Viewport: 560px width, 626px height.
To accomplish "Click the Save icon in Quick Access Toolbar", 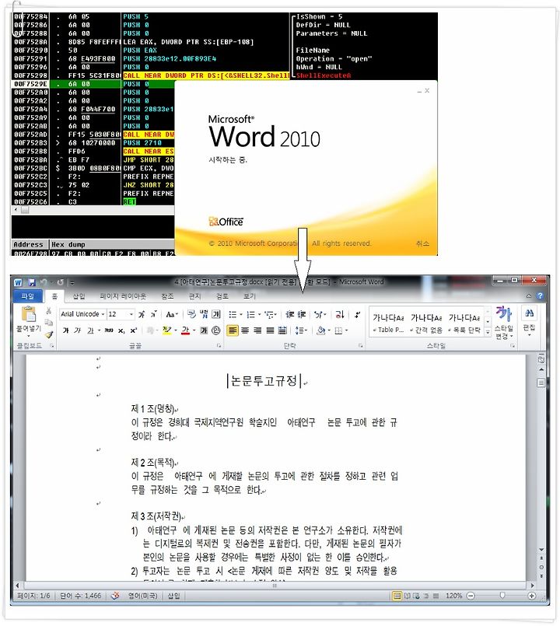I will (32, 282).
